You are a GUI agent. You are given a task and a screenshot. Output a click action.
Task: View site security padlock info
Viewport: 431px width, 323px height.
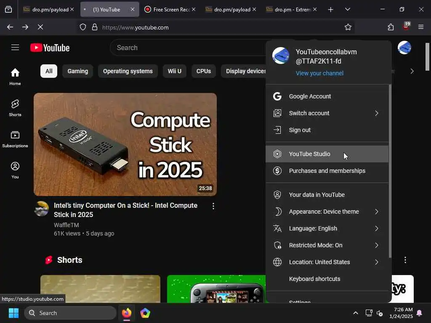(95, 27)
